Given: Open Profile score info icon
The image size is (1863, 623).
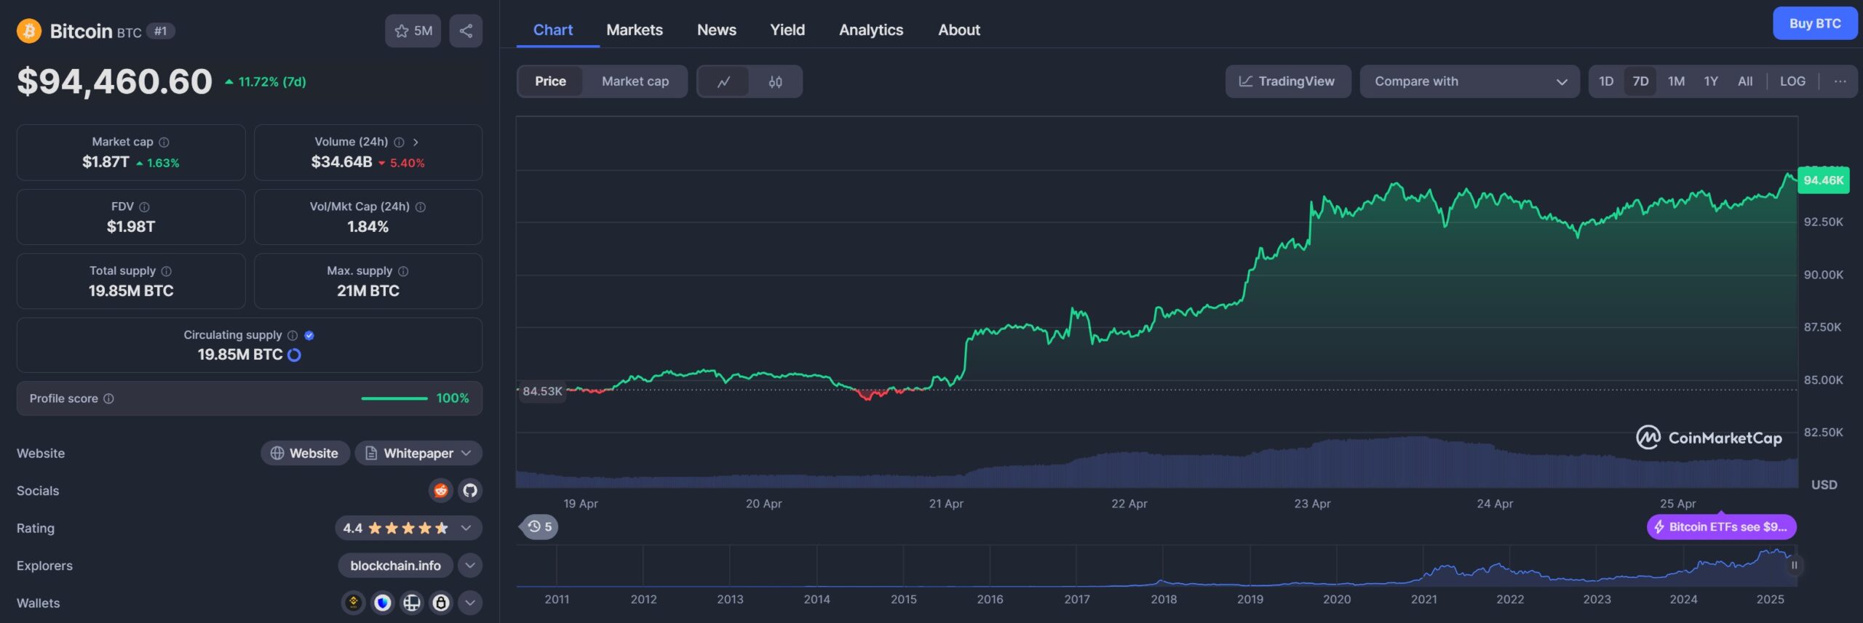Looking at the screenshot, I should pyautogui.click(x=108, y=398).
